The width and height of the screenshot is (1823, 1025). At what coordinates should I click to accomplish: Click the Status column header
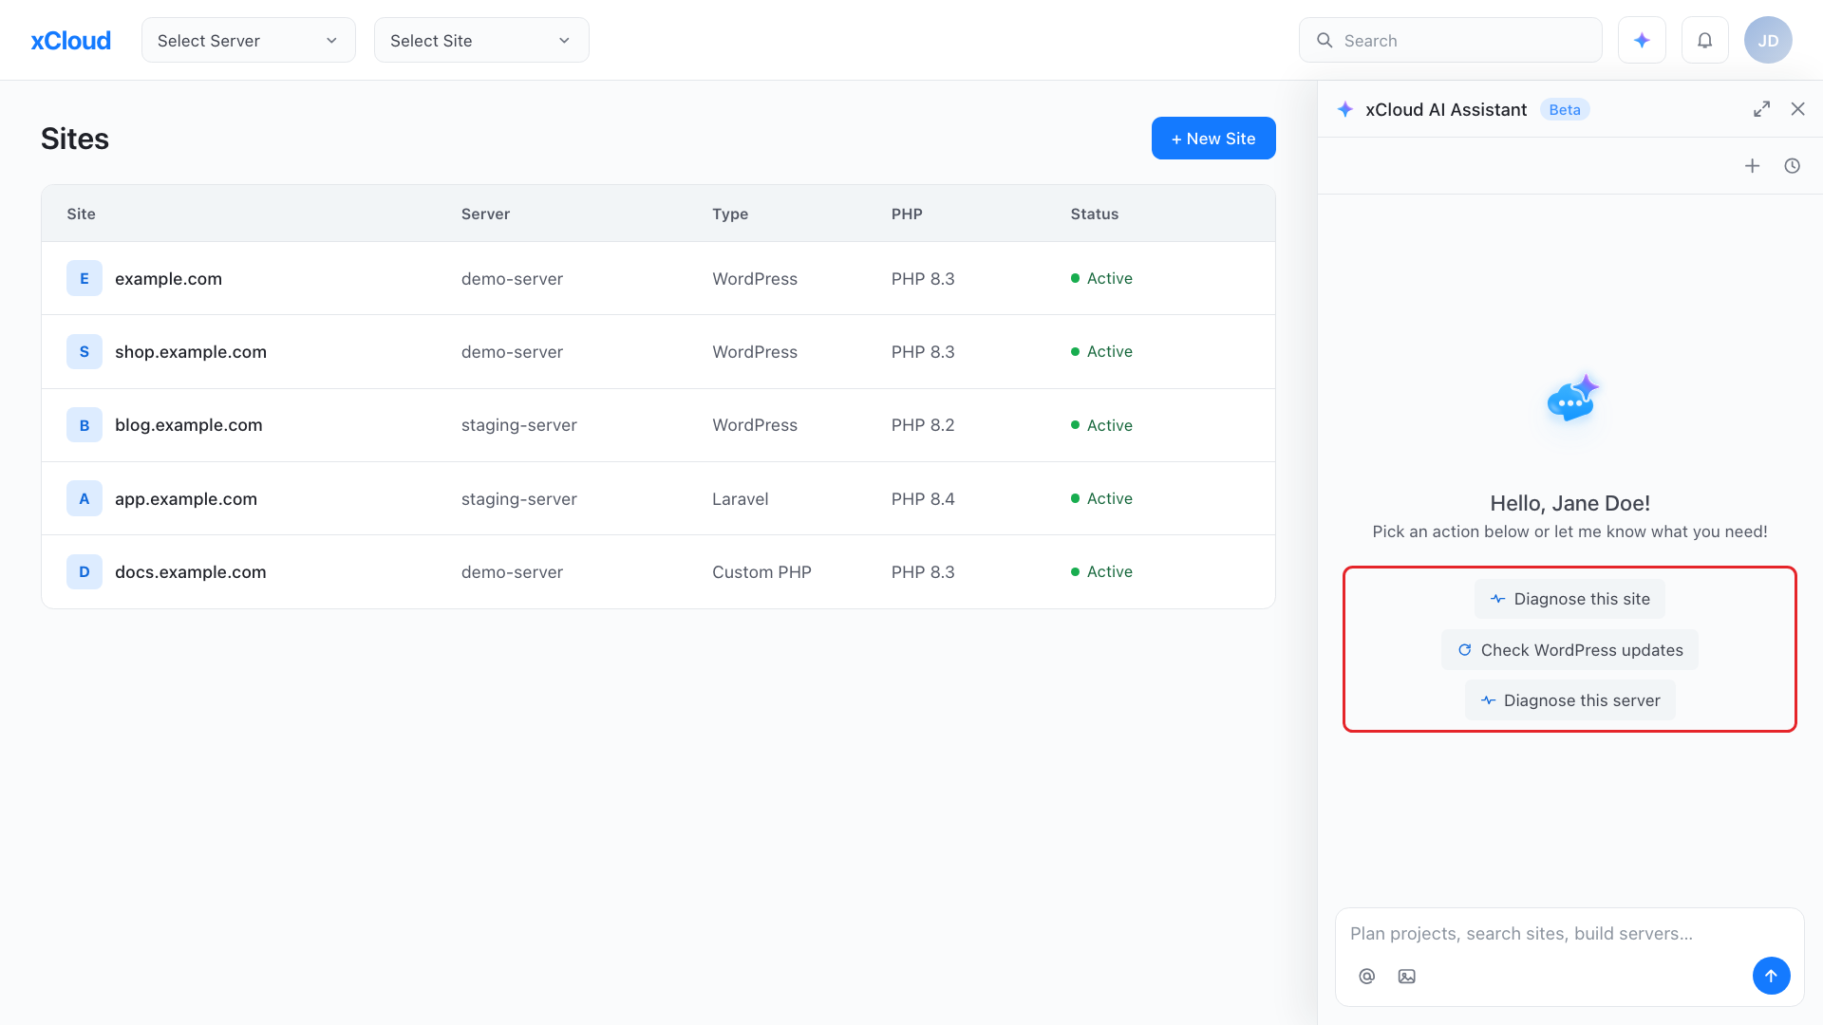(x=1094, y=214)
